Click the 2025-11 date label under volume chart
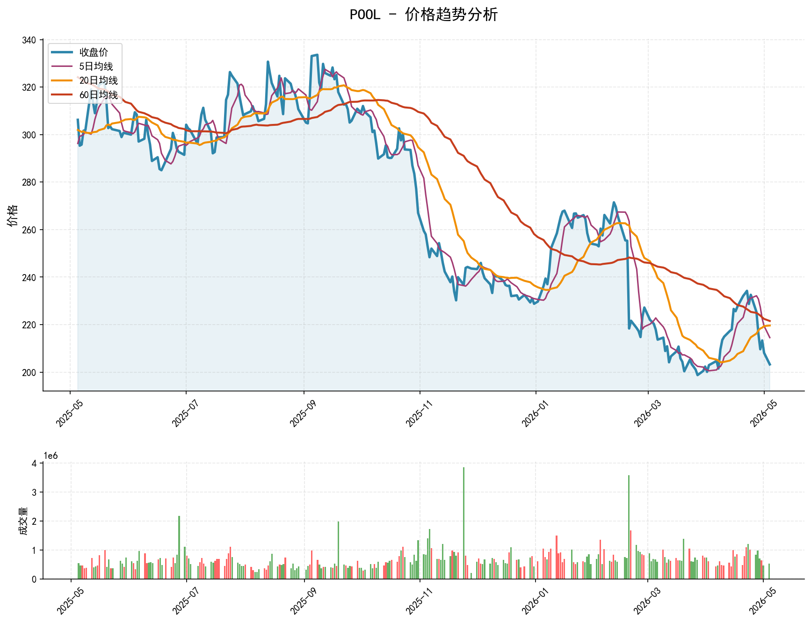This screenshot has height=623, width=811. click(419, 601)
